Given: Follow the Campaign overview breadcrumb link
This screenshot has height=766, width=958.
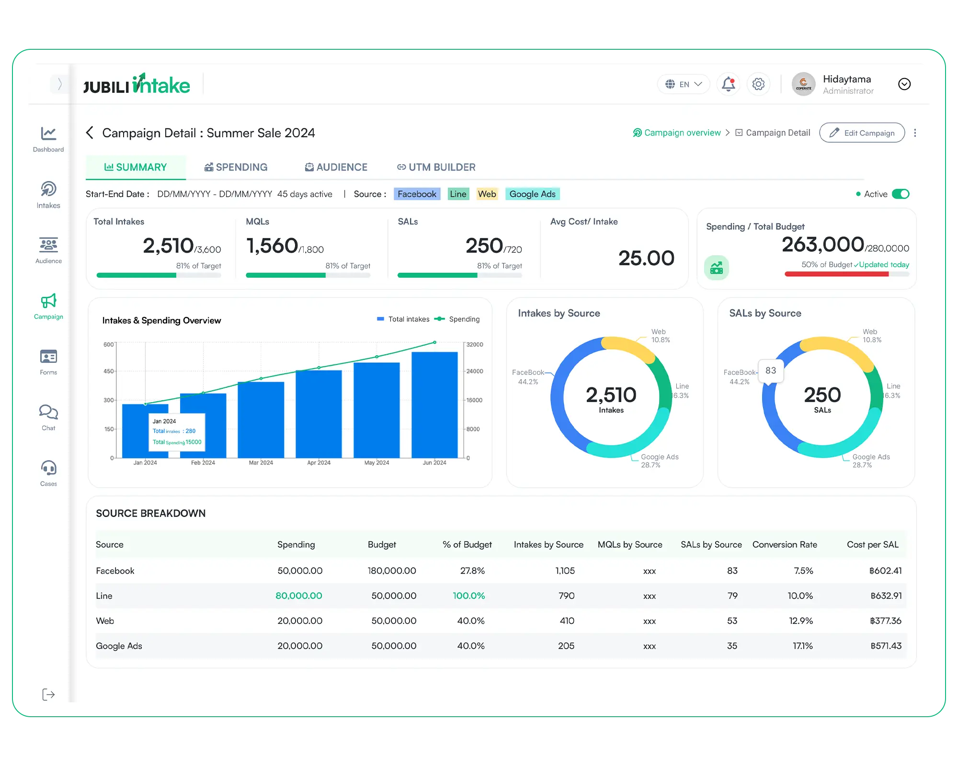Looking at the screenshot, I should coord(676,133).
